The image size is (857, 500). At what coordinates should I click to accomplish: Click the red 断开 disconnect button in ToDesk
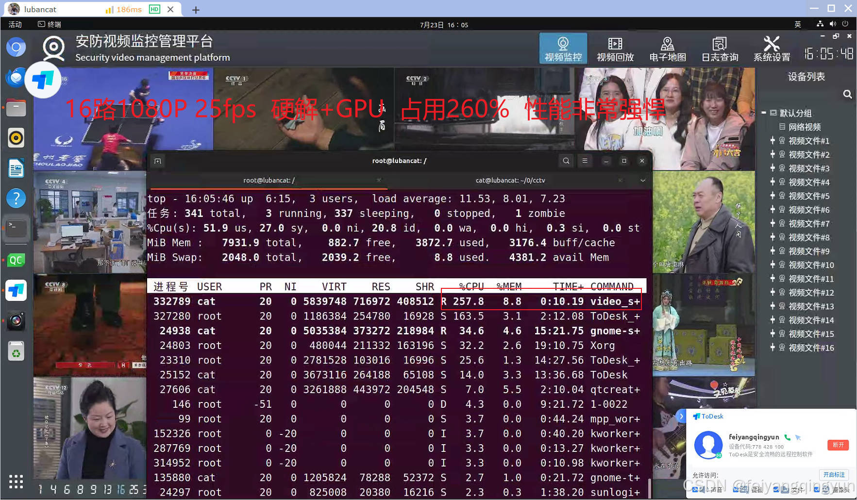[839, 445]
